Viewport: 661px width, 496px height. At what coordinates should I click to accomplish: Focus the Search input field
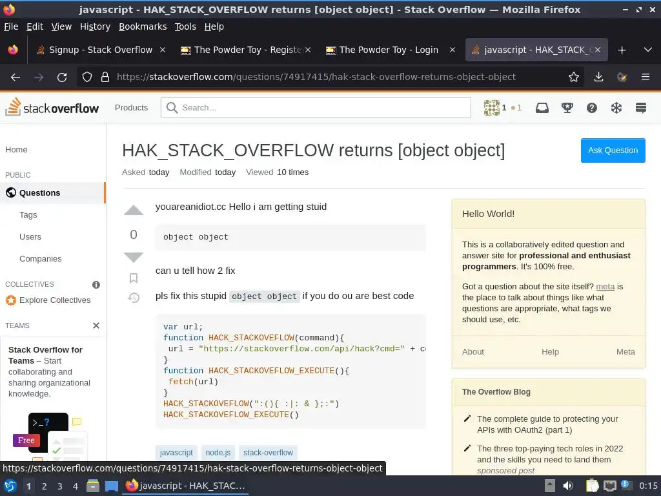pos(316,108)
